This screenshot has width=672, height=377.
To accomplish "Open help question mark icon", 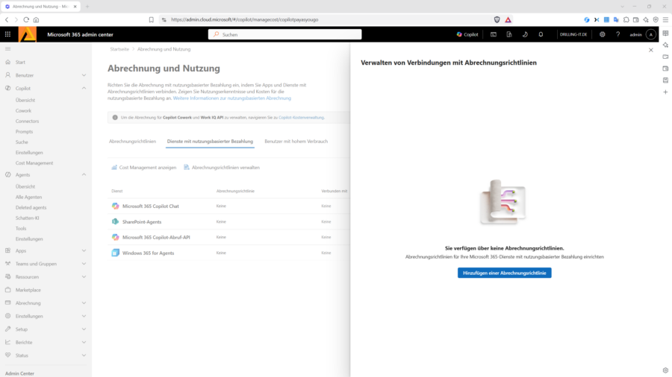I will click(618, 34).
